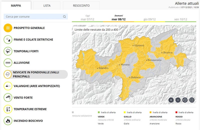Click the search magnifier icon
The image size is (200, 130).
pyautogui.click(x=64, y=17)
